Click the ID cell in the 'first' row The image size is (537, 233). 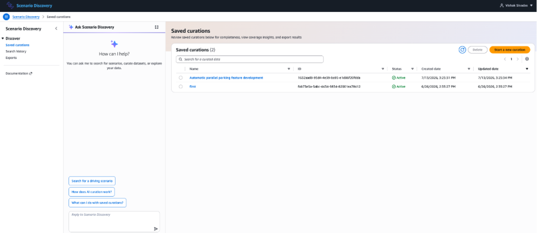[329, 86]
